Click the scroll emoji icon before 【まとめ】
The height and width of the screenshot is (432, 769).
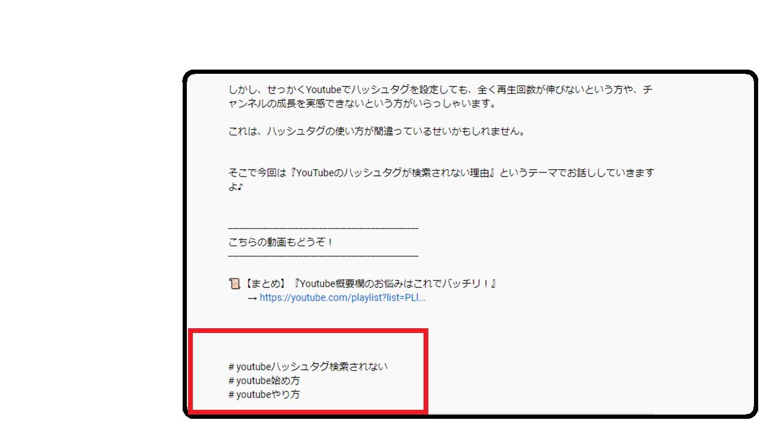coord(234,284)
